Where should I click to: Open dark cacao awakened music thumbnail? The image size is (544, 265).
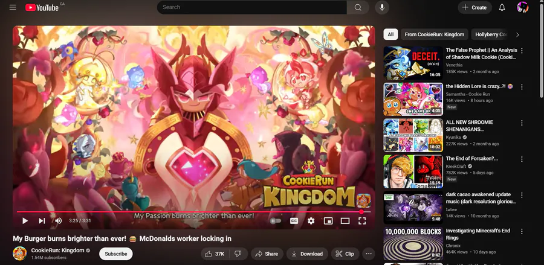pos(413,207)
